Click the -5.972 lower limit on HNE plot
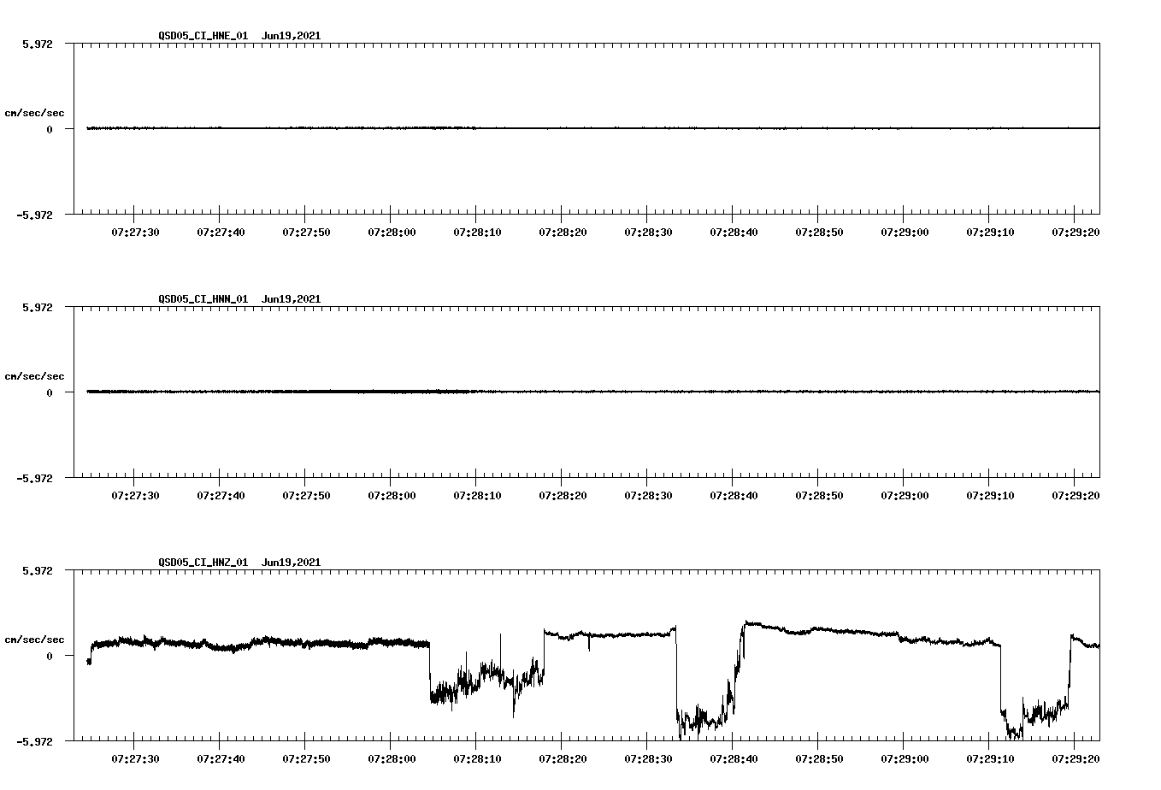The height and width of the screenshot is (790, 1161). 34,215
